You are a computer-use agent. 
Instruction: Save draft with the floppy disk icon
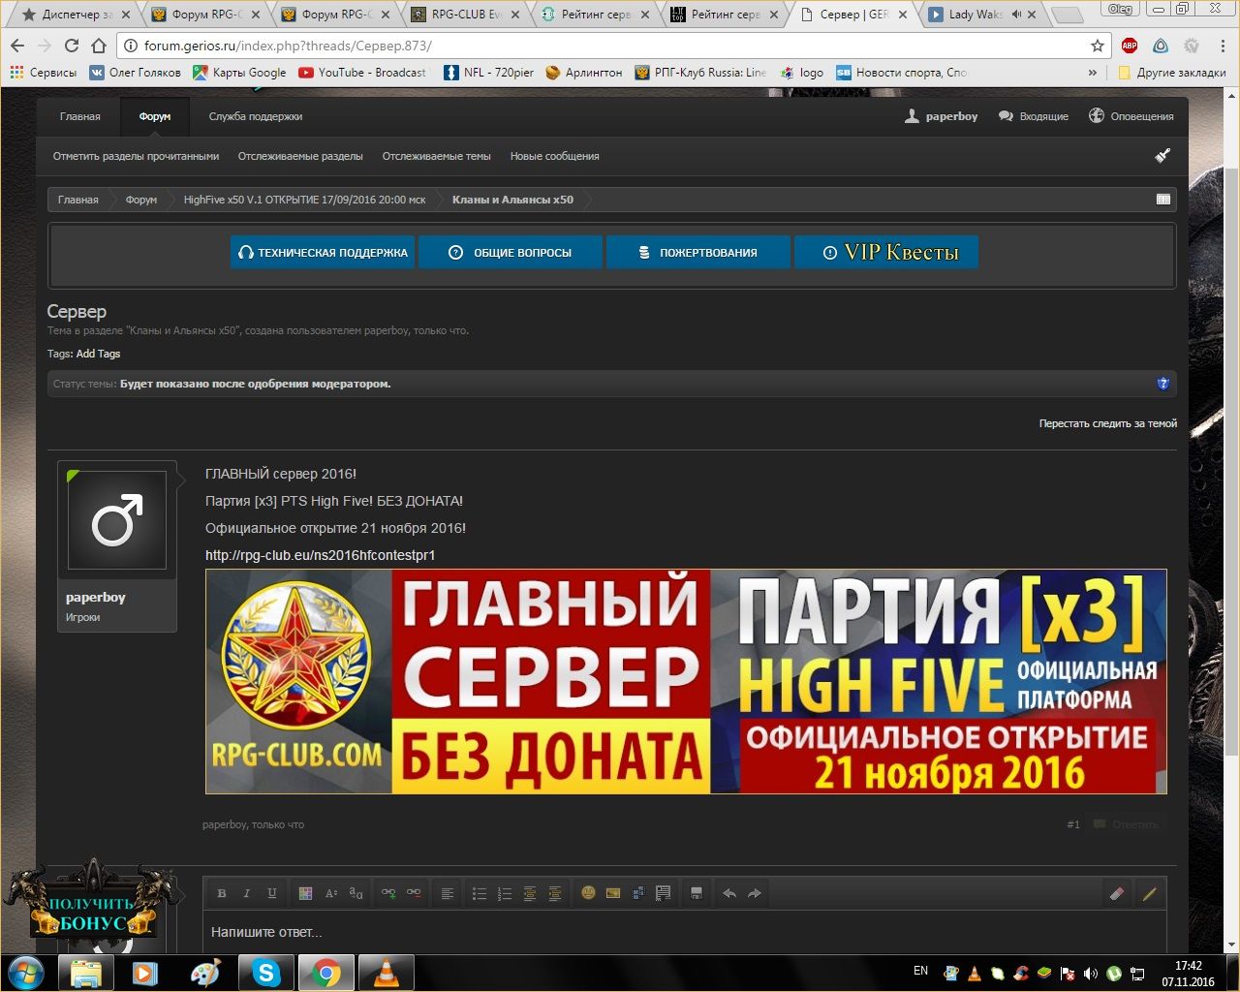[696, 893]
